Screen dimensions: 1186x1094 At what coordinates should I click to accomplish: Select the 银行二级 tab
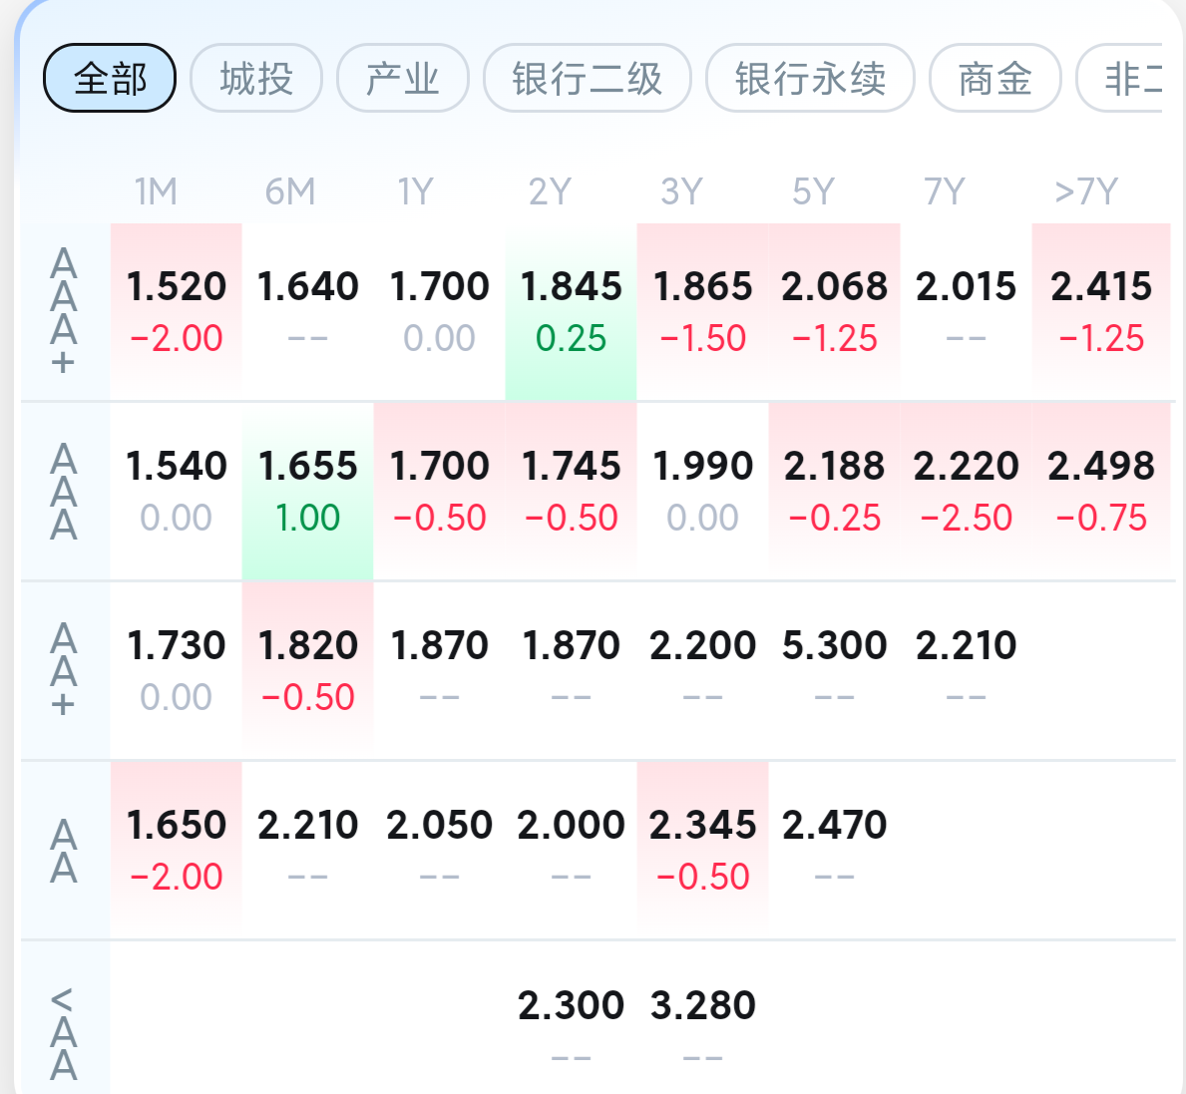587,79
